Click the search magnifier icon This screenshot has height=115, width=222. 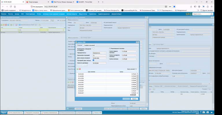coord(212,14)
